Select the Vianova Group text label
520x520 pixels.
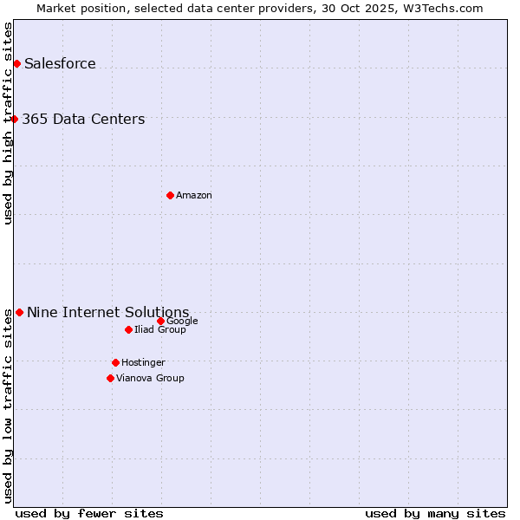point(150,379)
